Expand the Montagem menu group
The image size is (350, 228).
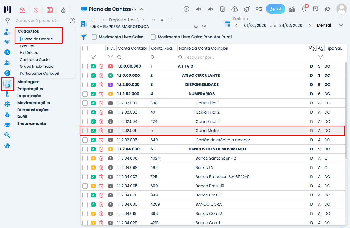[x=28, y=82]
